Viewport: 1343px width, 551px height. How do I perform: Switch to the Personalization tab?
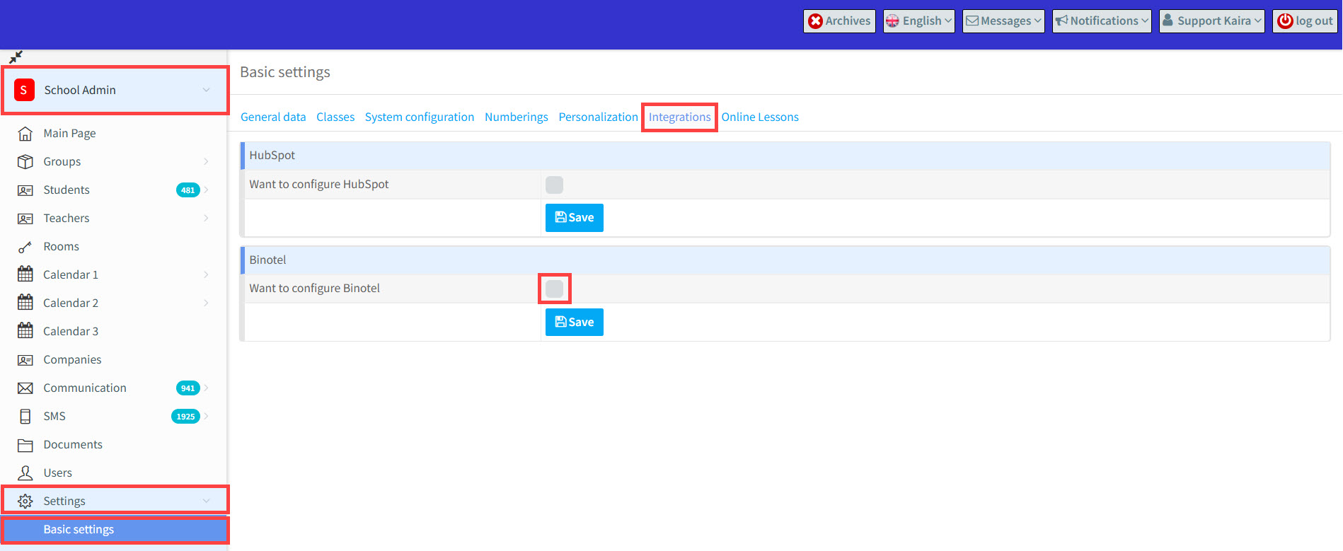(599, 117)
